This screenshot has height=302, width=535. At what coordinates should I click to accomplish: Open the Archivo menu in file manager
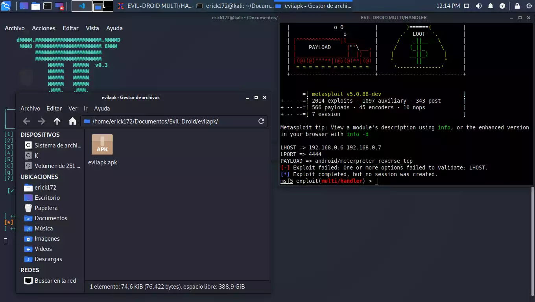click(x=30, y=109)
